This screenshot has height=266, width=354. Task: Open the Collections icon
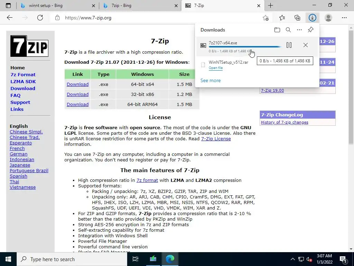[x=297, y=18]
